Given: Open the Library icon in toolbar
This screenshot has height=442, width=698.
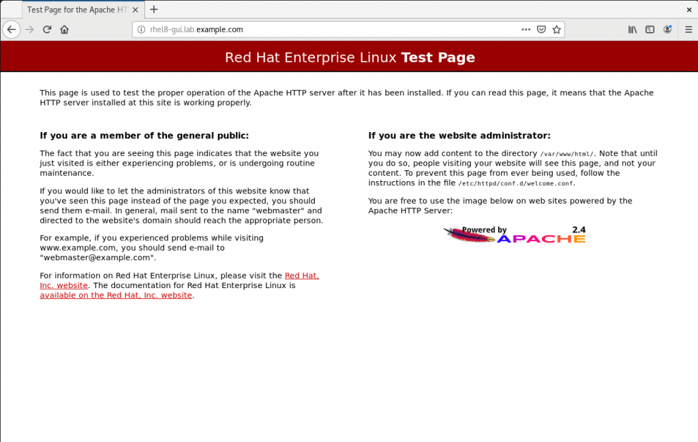Looking at the screenshot, I should [x=633, y=30].
